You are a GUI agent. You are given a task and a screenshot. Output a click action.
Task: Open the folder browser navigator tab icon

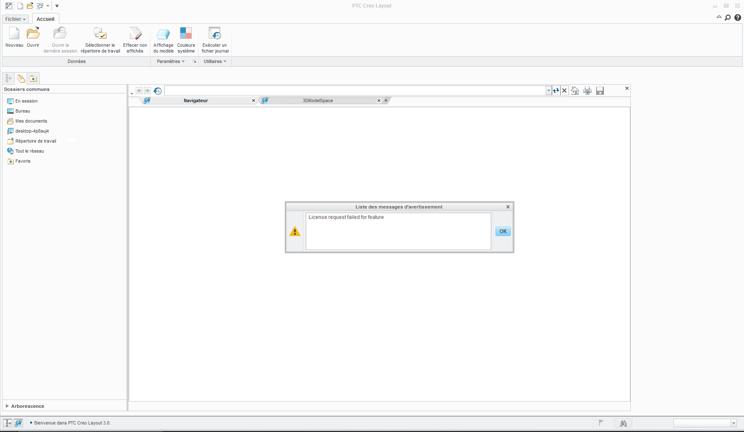tap(21, 78)
